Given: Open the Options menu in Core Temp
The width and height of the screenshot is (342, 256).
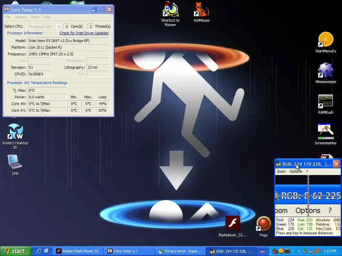Looking at the screenshot, I should coord(20,17).
